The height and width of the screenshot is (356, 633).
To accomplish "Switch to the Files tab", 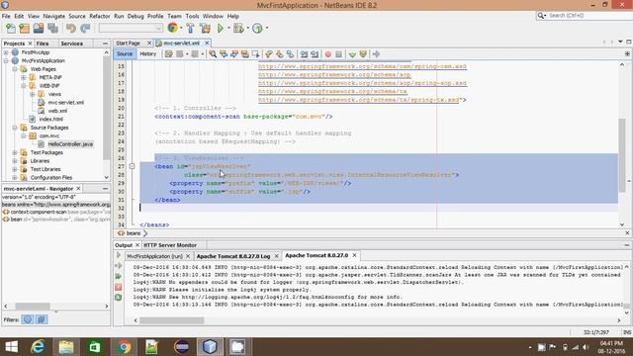I will pyautogui.click(x=43, y=44).
